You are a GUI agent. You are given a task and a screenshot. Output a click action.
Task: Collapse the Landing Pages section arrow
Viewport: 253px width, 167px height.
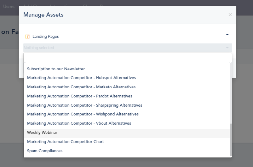click(x=227, y=35)
